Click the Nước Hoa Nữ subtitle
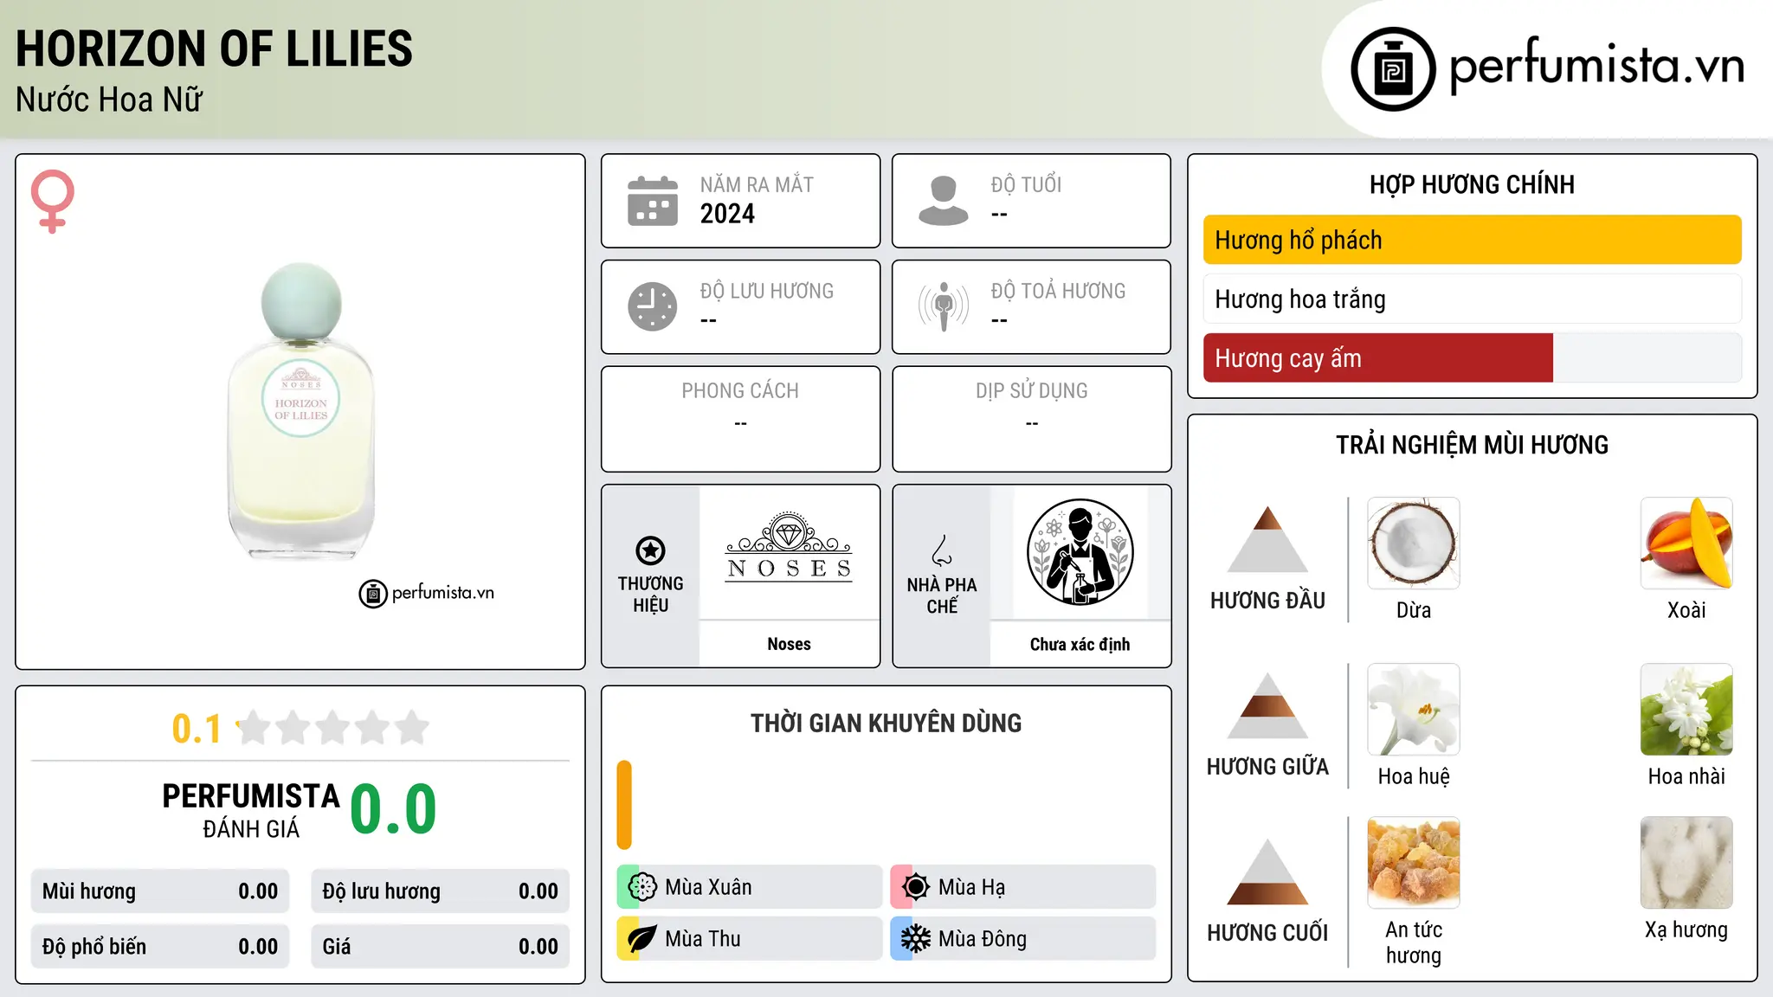This screenshot has height=997, width=1773. 109,100
